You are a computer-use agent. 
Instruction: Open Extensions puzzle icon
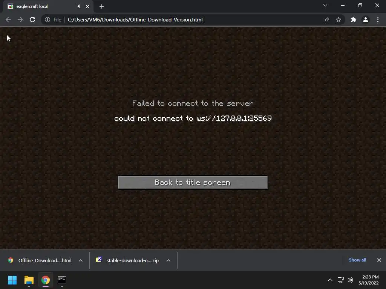pyautogui.click(x=353, y=20)
